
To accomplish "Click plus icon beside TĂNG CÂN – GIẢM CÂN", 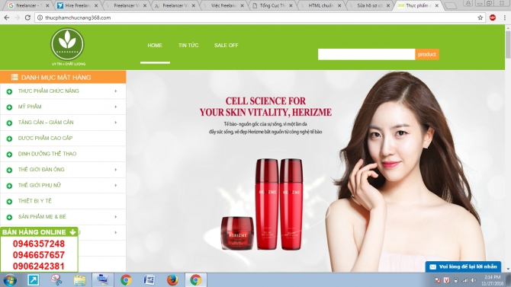I will (x=9, y=123).
